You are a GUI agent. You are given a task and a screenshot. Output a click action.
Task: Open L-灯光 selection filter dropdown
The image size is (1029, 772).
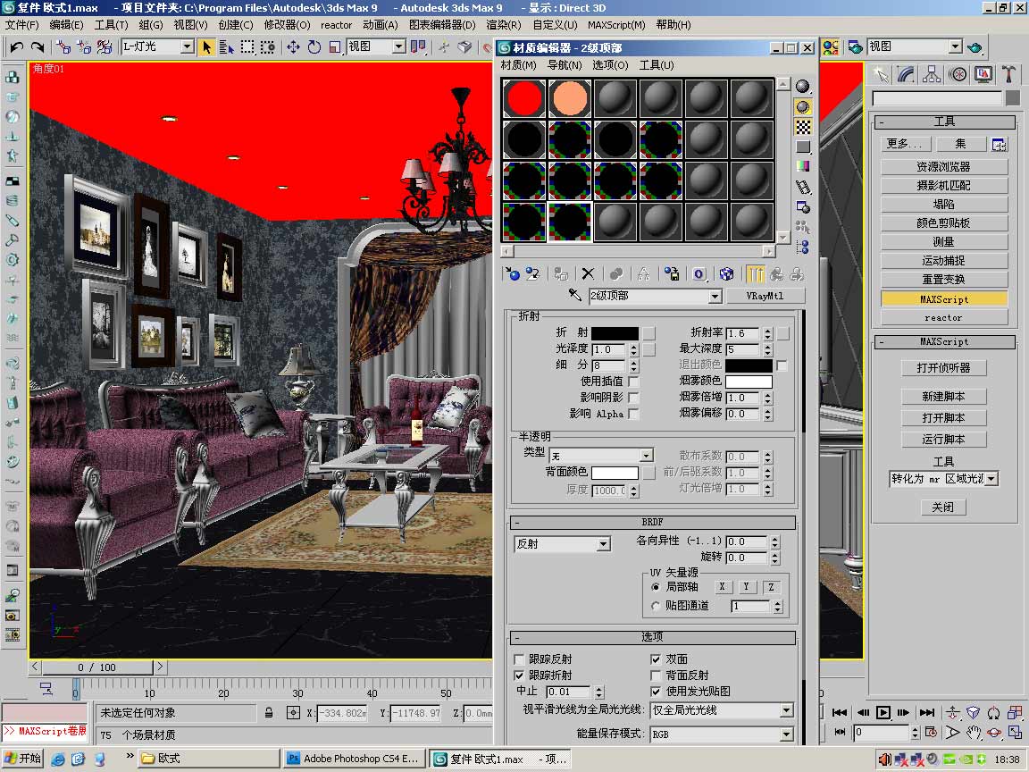coord(188,47)
